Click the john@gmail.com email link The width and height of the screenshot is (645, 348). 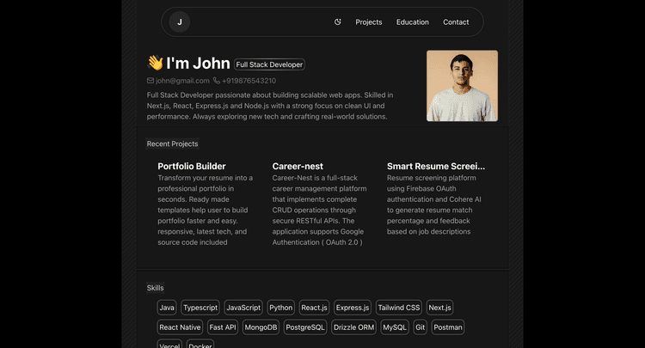182,81
